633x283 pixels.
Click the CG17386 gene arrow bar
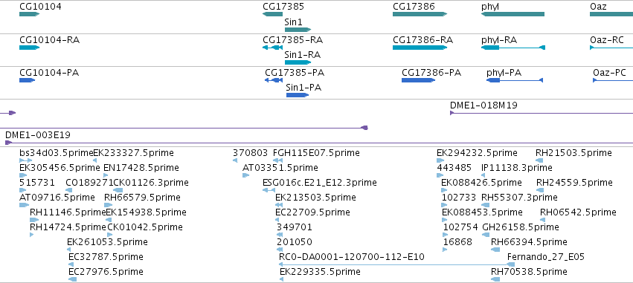click(x=420, y=14)
